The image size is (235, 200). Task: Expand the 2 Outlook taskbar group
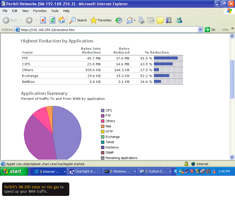pos(170,172)
